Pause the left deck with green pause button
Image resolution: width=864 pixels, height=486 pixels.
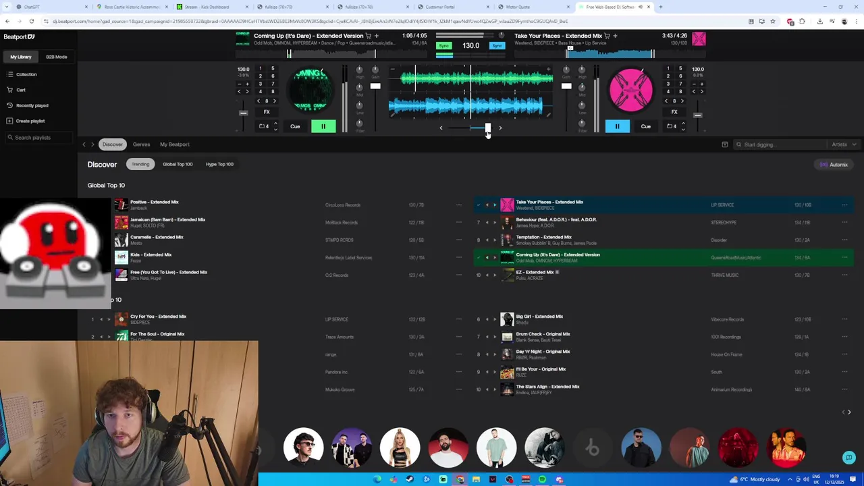pos(323,126)
